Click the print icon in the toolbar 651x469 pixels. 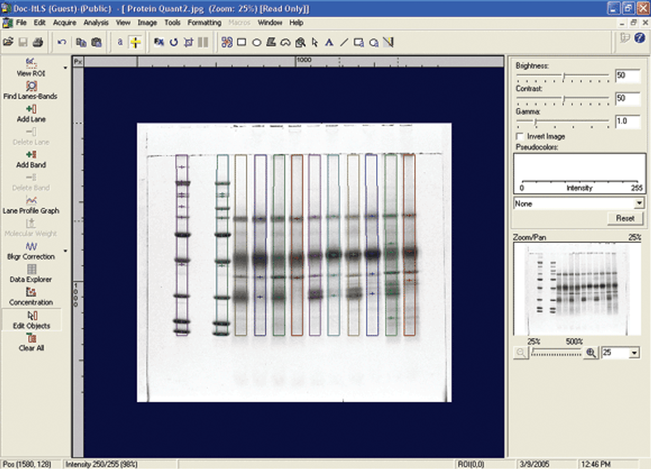[x=38, y=42]
